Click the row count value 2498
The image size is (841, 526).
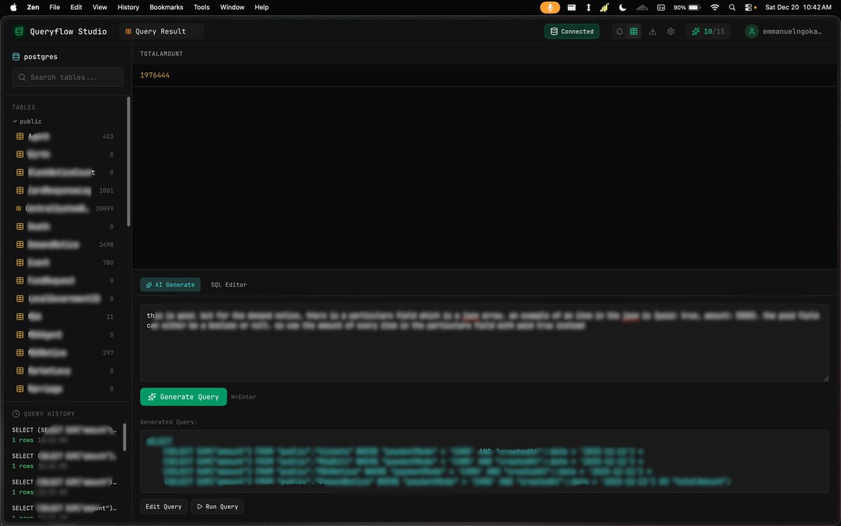[x=106, y=245]
